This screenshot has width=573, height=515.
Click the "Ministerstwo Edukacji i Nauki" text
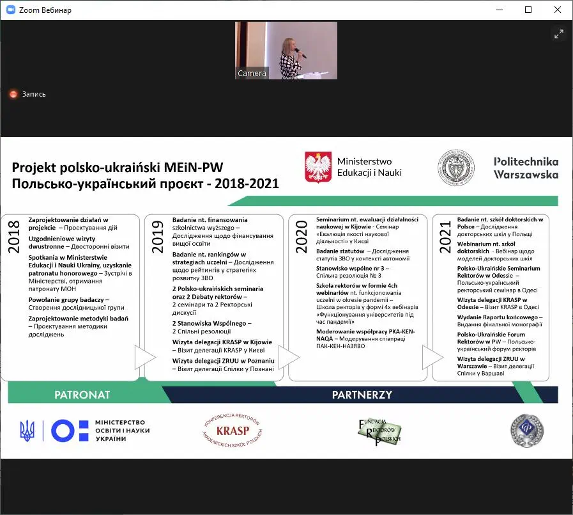pyautogui.click(x=369, y=167)
